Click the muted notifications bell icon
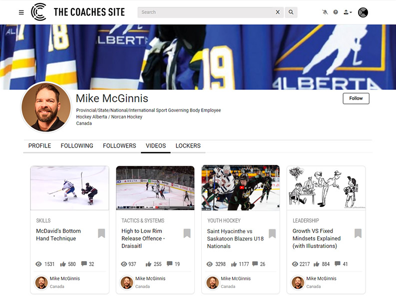This screenshot has height=300, width=396. [325, 12]
